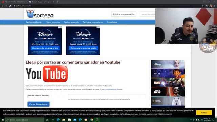Open the Chrome profile avatar

(211, 6)
